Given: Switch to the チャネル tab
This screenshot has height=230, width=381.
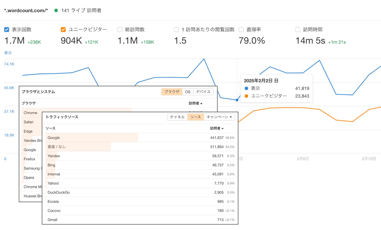Looking at the screenshot, I should pyautogui.click(x=177, y=117).
